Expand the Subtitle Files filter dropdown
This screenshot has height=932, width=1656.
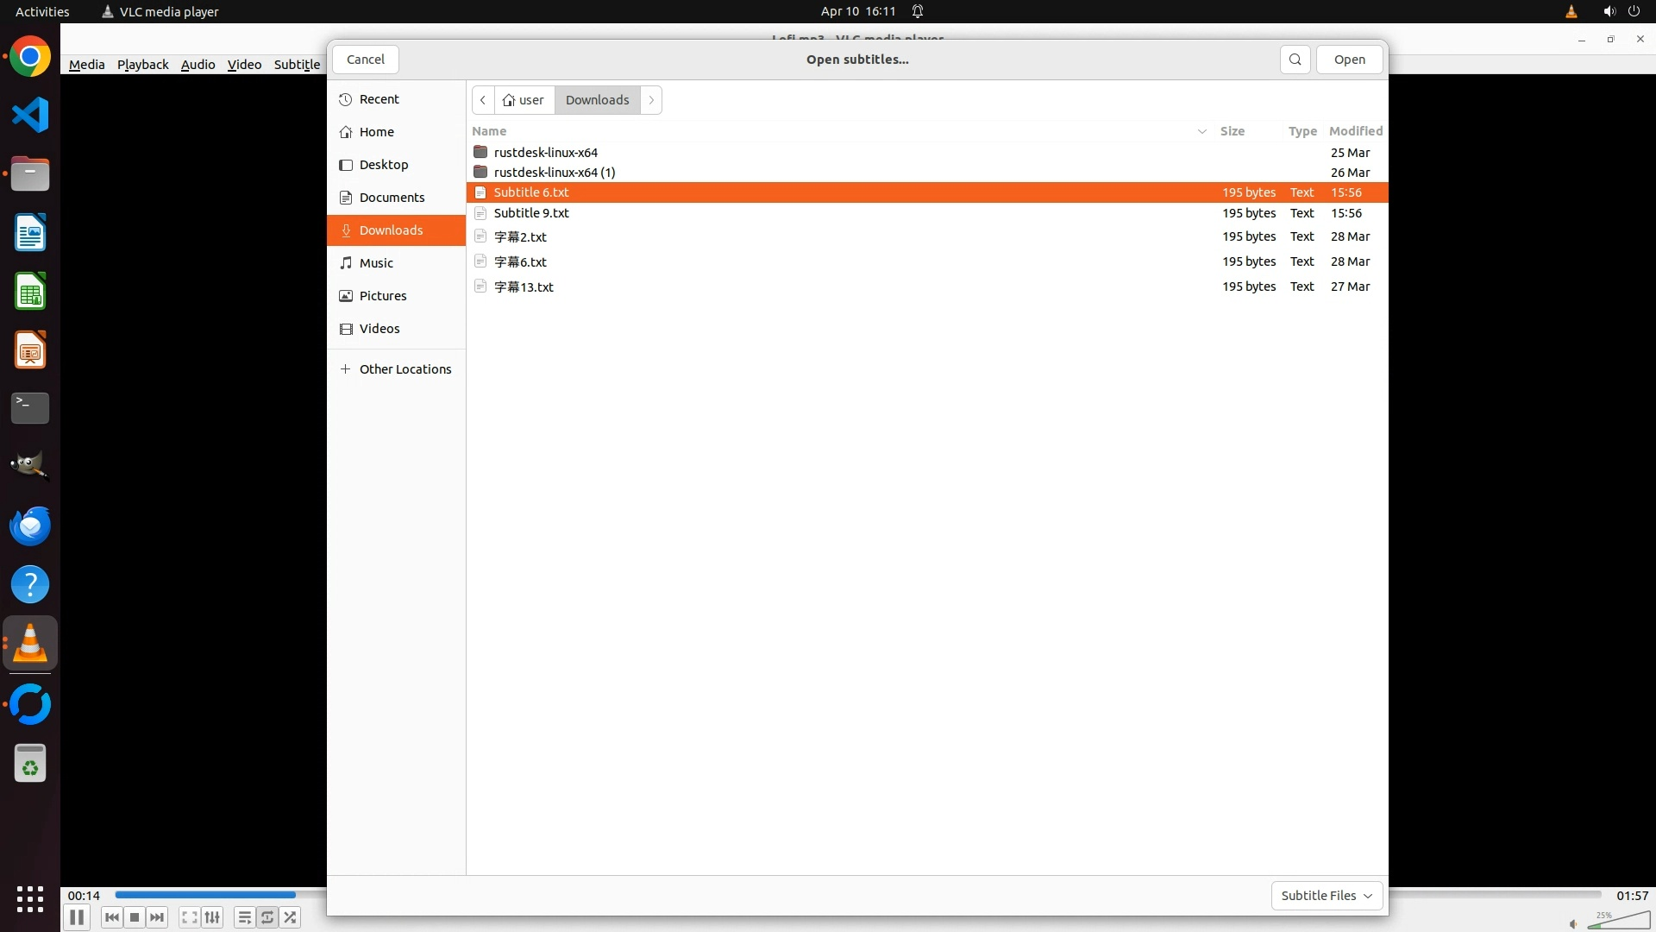click(1327, 896)
